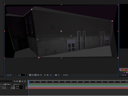Viewport: 128px width, 96px height.
Task: Toggle Region of Interest icon
Action: pyautogui.click(x=38, y=75)
